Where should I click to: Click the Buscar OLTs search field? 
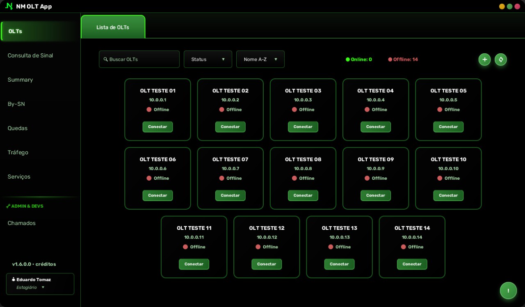point(139,59)
